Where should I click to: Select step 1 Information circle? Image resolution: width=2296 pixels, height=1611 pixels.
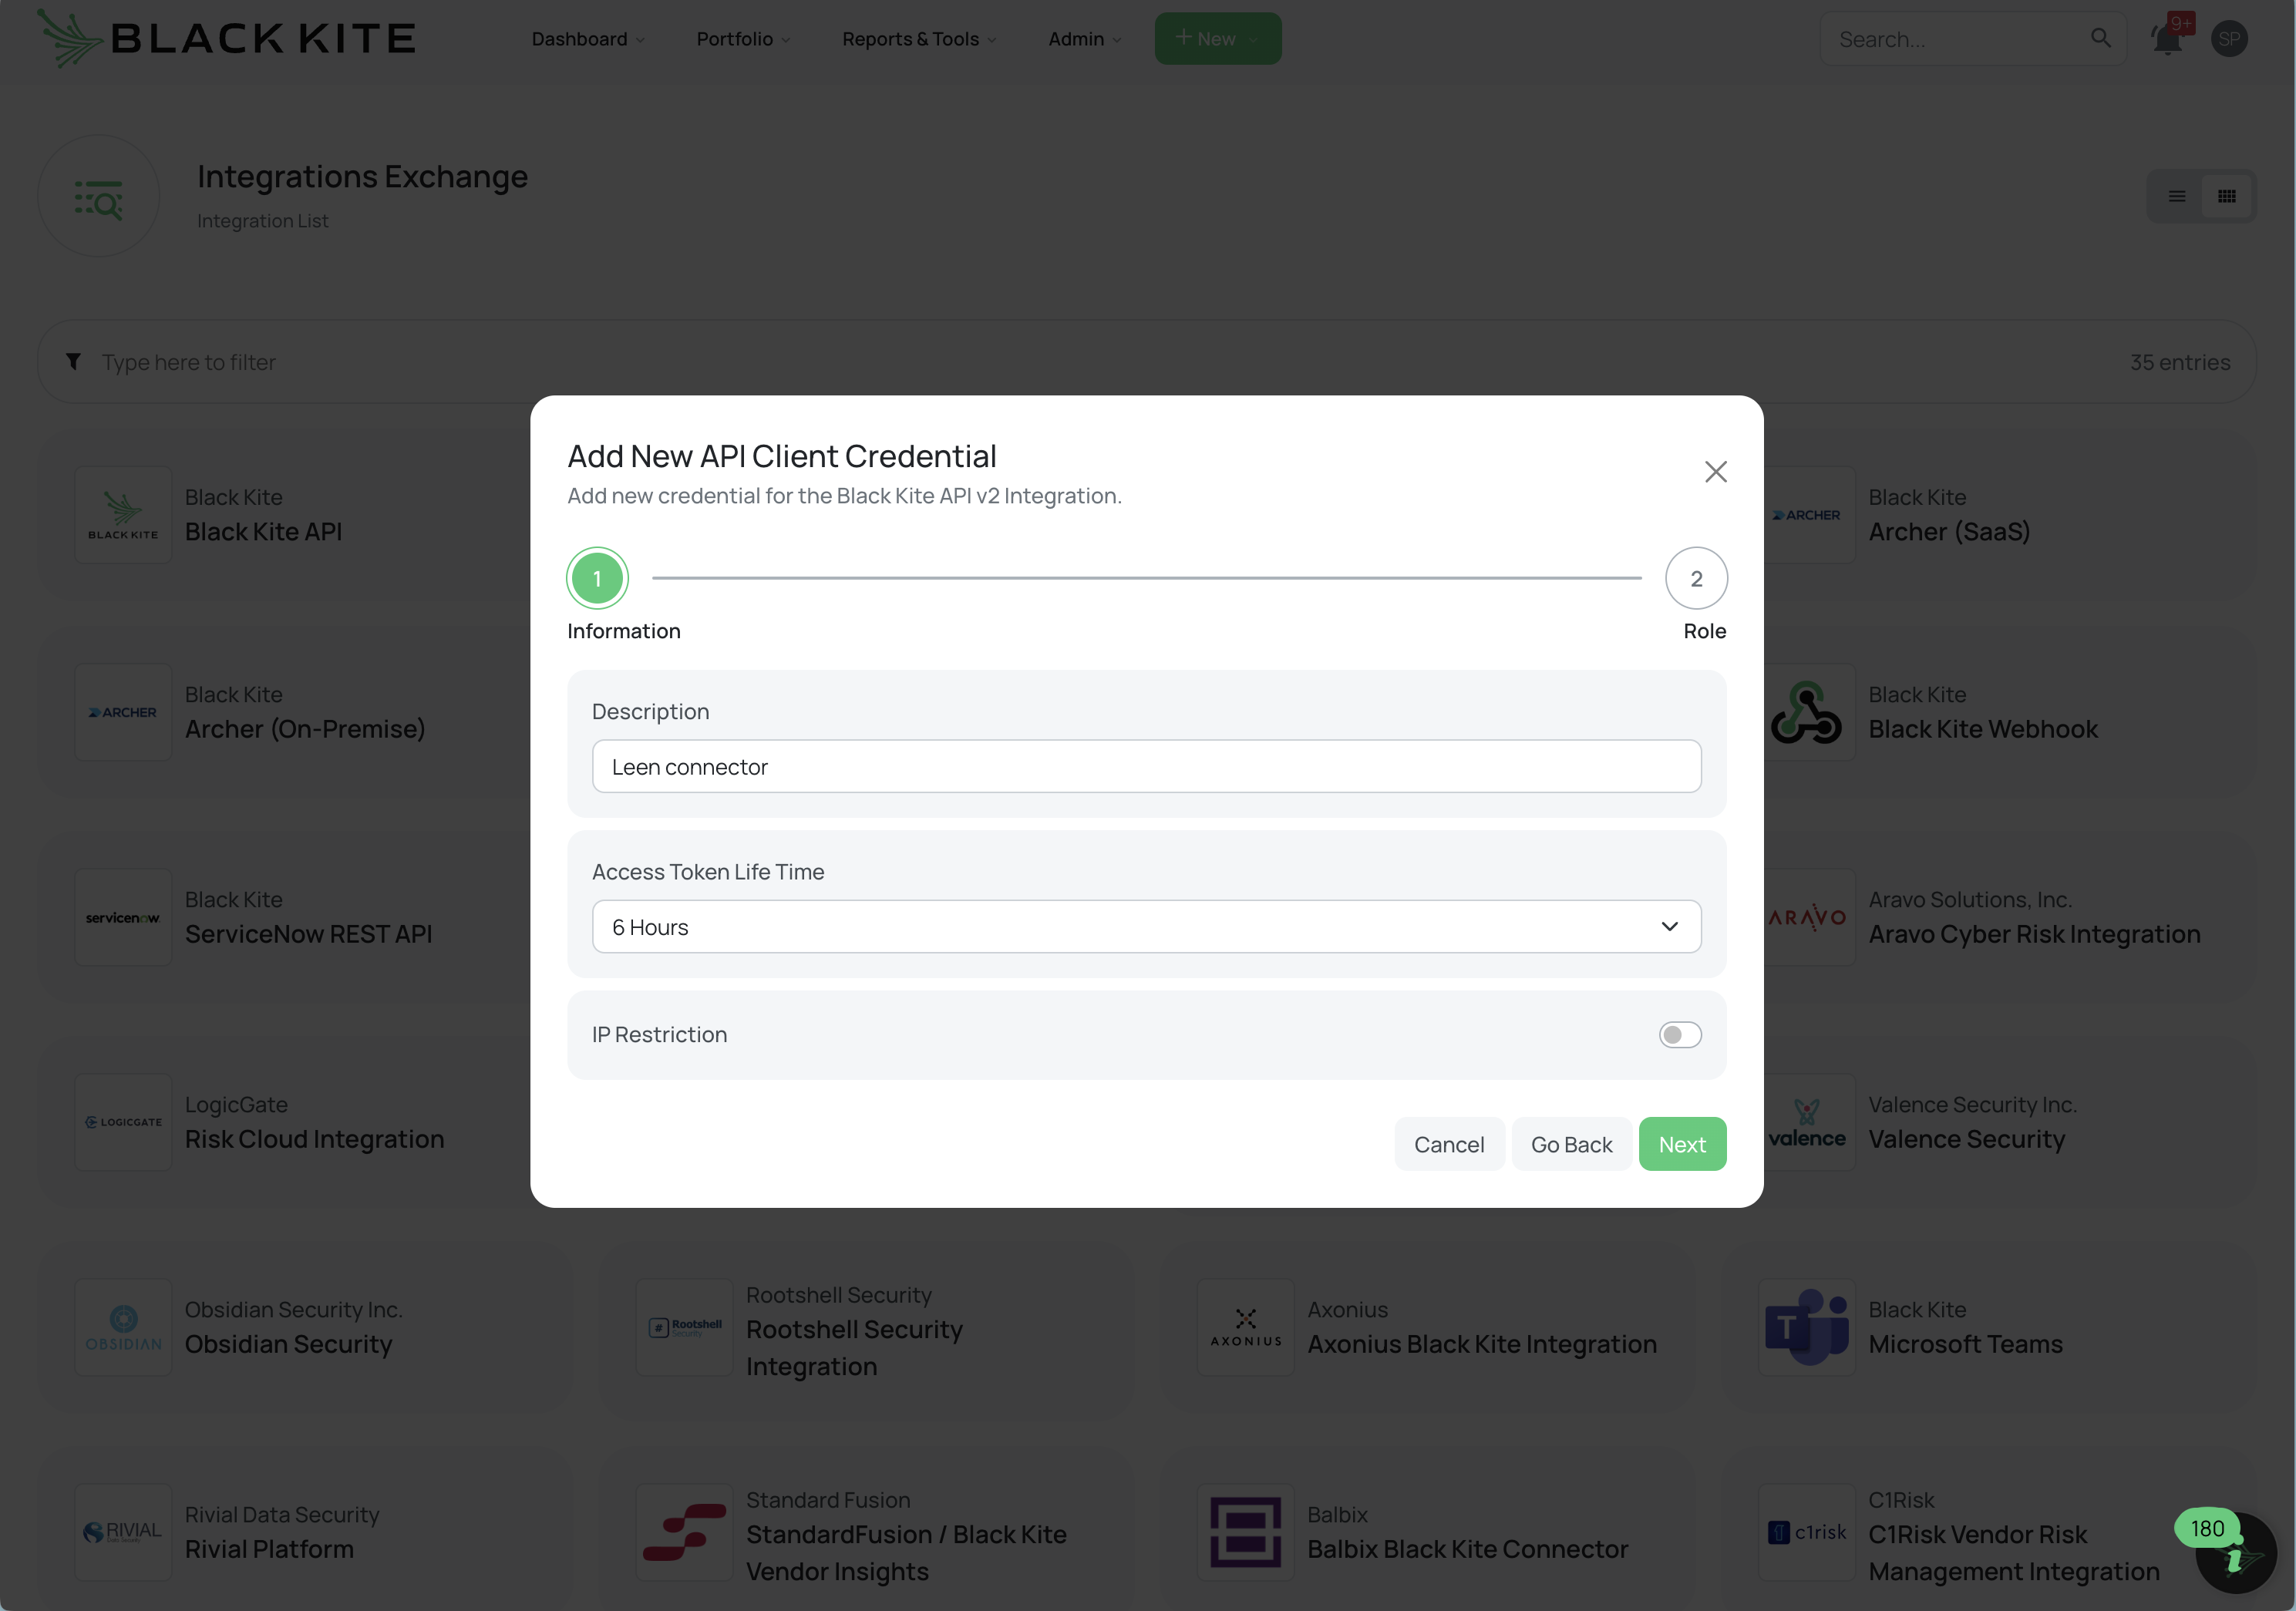coord(597,578)
